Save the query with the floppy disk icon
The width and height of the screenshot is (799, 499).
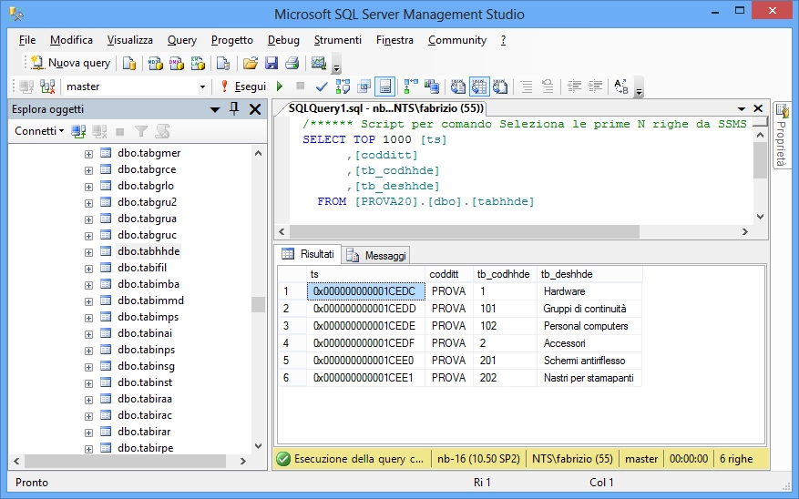coord(271,63)
